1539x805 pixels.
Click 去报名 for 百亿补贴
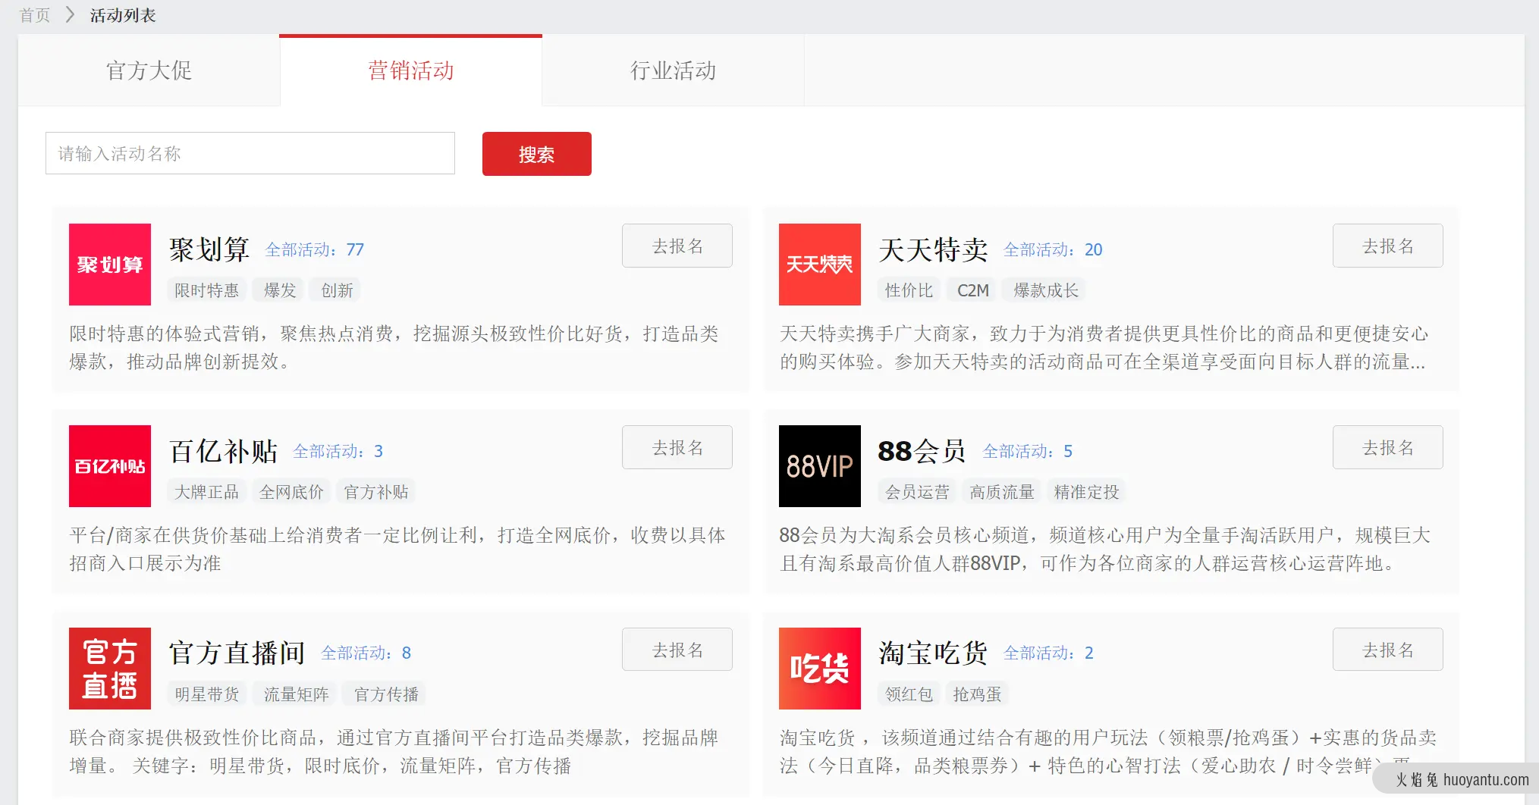(x=677, y=447)
